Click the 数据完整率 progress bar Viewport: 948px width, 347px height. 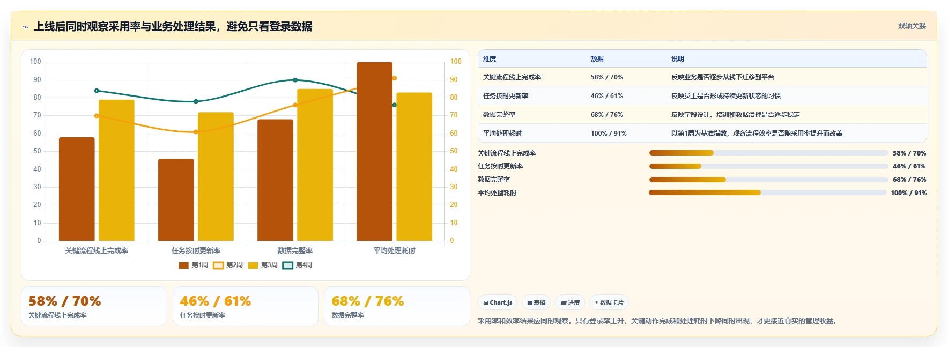768,180
